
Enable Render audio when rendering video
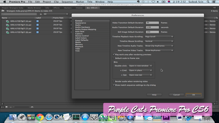[113, 81]
